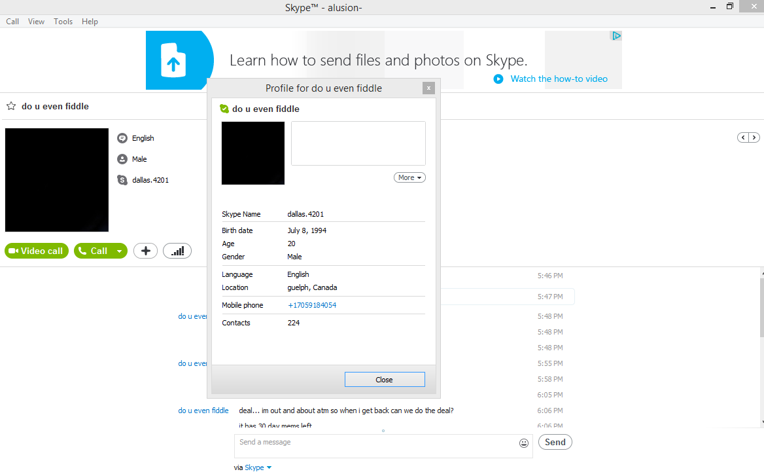Open the emoticon smiley picker
Viewport: 764px width, 474px height.
tap(524, 443)
